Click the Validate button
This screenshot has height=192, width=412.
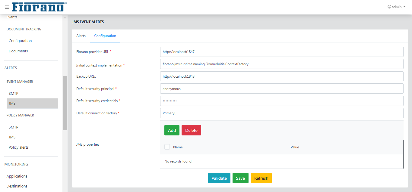(x=219, y=178)
